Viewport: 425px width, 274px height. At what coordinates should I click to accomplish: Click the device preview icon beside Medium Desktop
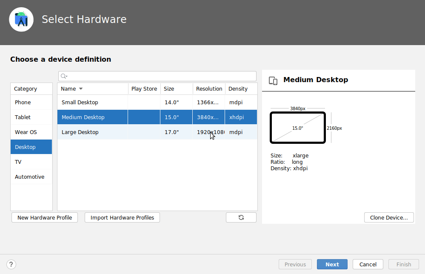273,80
